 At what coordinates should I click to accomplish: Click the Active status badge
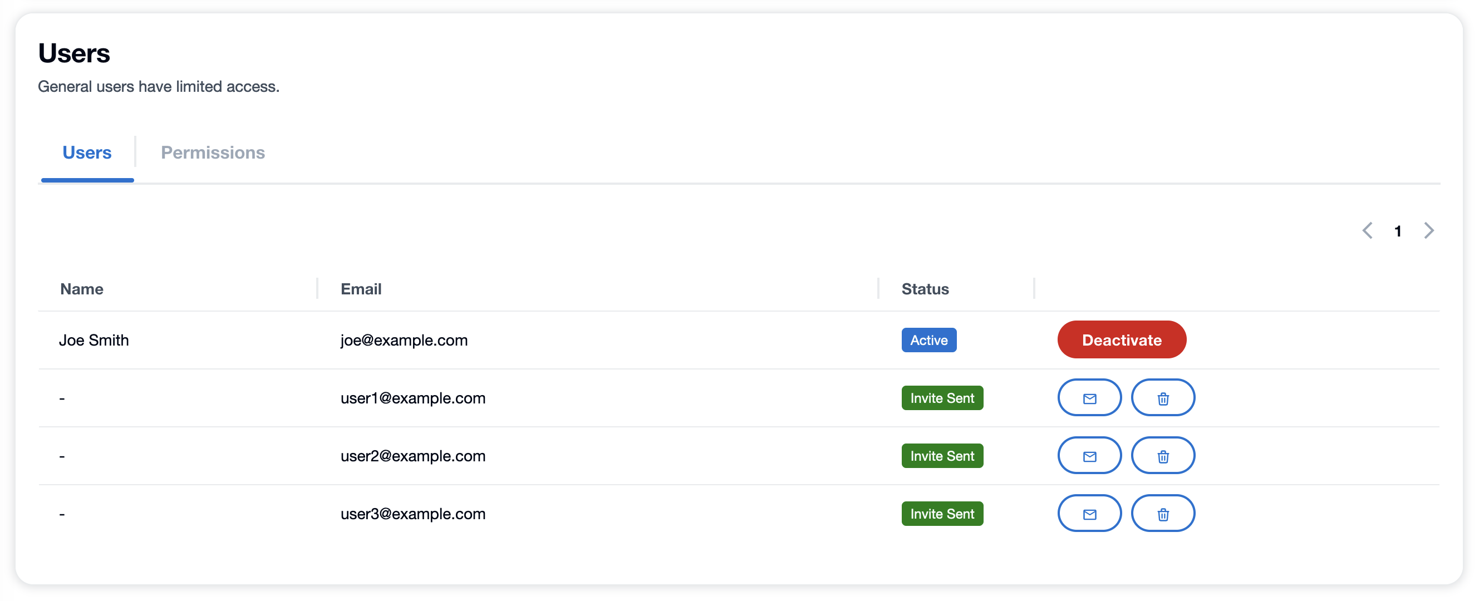tap(928, 340)
